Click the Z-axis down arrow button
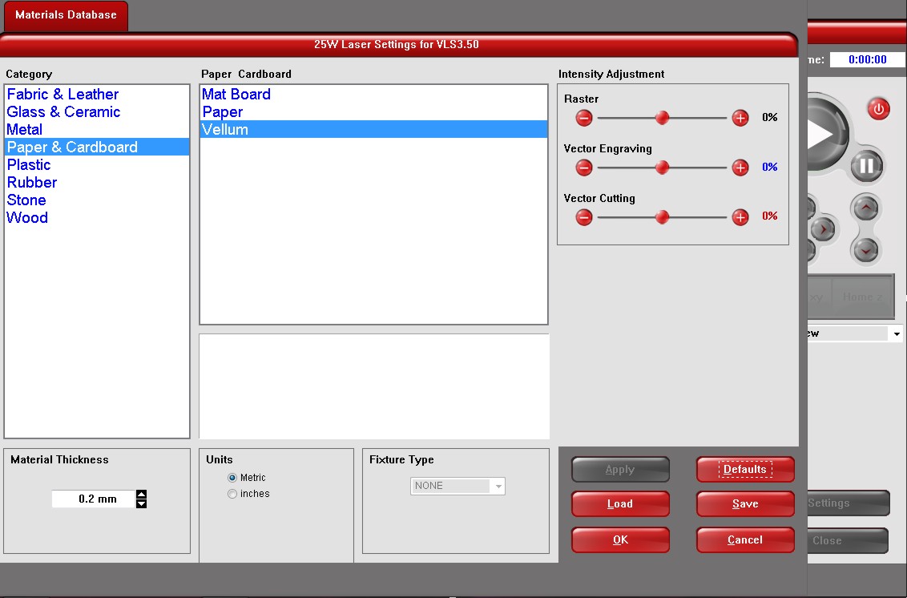The width and height of the screenshot is (907, 598). (865, 250)
